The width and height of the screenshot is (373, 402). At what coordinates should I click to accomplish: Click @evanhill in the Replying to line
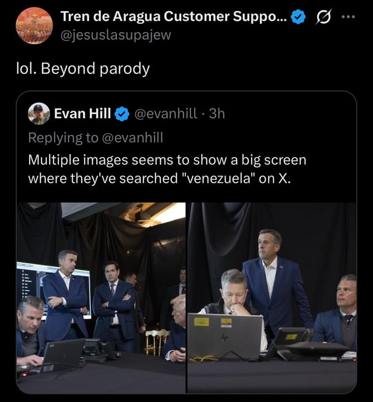point(131,137)
